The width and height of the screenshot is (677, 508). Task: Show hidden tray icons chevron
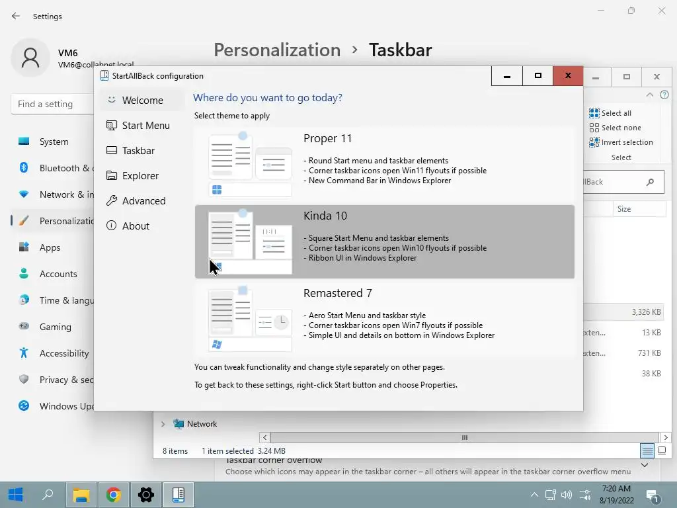534,495
